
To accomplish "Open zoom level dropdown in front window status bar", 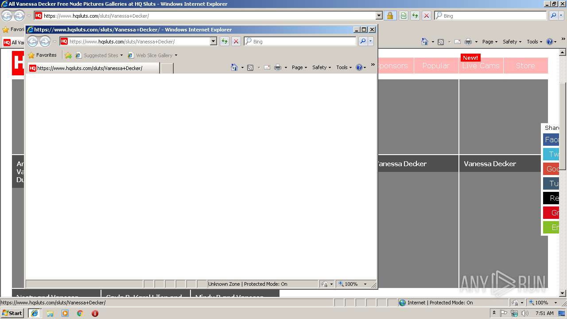I will 365,284.
